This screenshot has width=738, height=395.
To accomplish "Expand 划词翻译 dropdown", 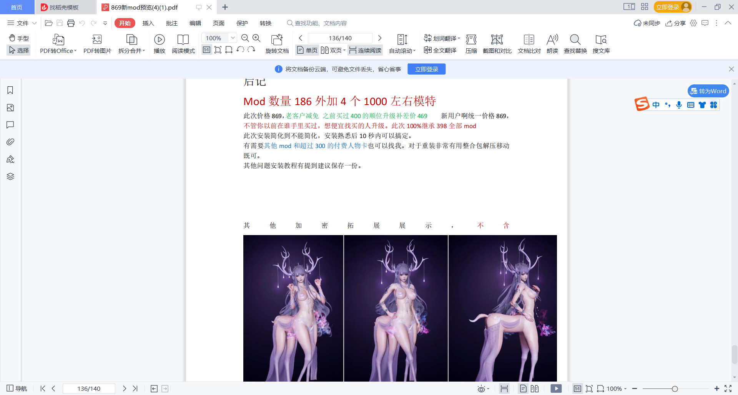I will [x=459, y=38].
